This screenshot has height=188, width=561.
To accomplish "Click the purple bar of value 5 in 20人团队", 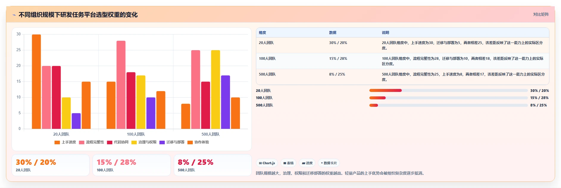I will (x=76, y=121).
